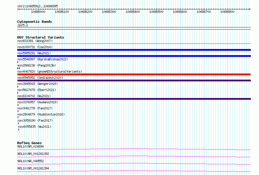Screen dimensions: 259x175
Task: Click ruler position 10686500
Action: pos(157,12)
